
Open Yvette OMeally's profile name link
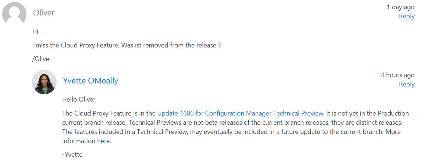pyautogui.click(x=90, y=81)
